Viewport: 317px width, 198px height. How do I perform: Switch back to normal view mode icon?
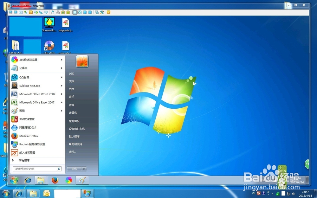75,12
